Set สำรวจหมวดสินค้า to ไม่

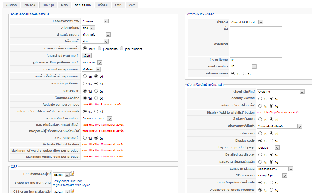(x=85, y=138)
